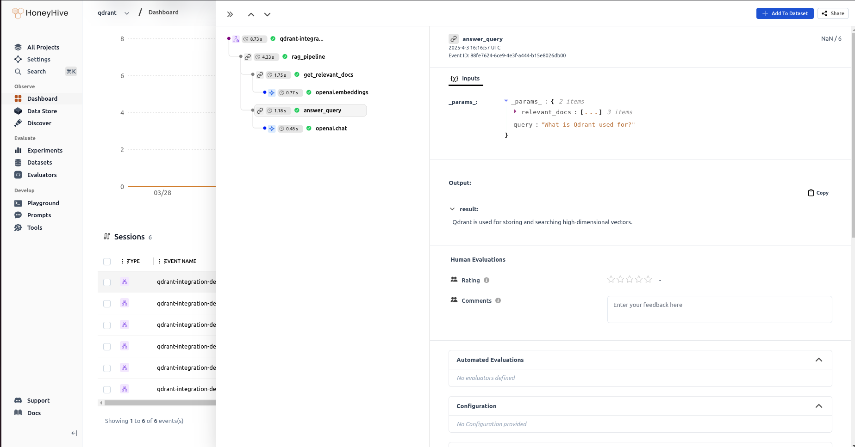Open TYPE column menu
This screenshot has height=447, width=855.
[122, 261]
